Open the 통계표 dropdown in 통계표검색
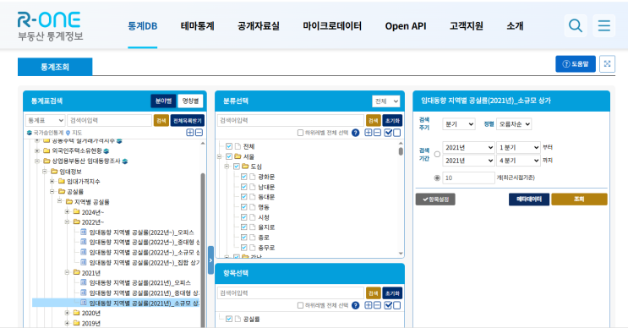 click(46, 121)
